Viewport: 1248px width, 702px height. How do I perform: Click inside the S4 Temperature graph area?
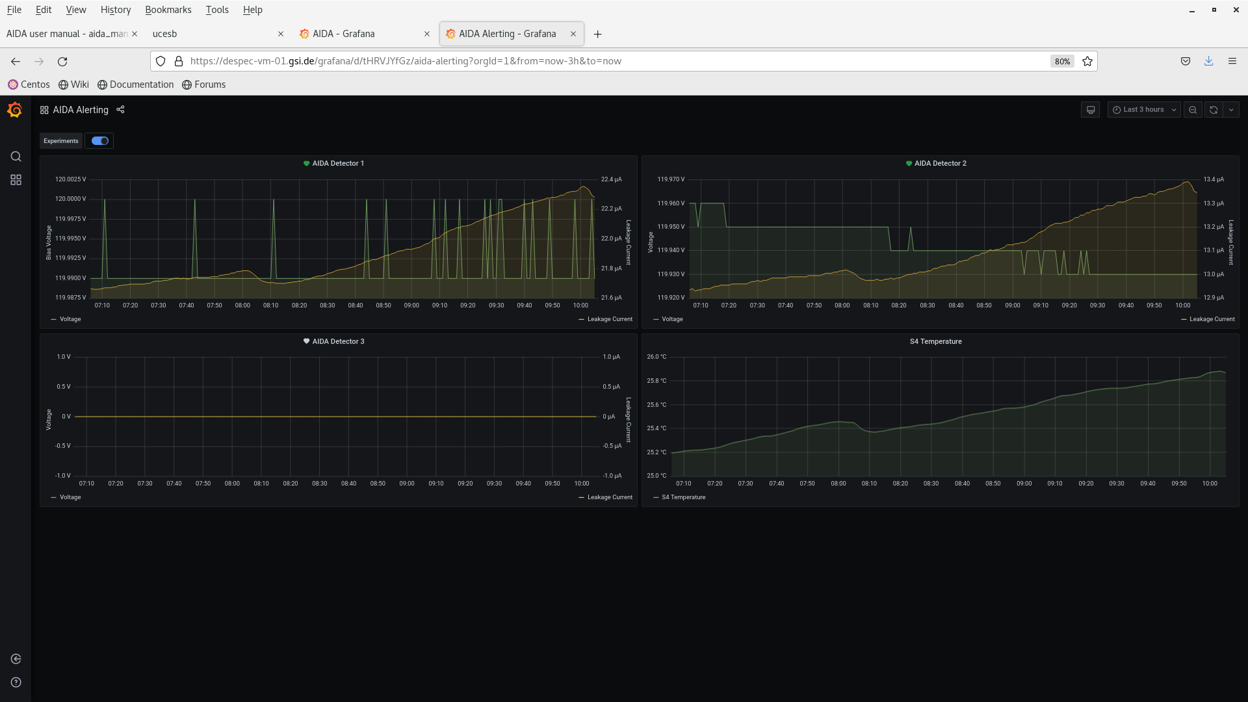(x=949, y=416)
